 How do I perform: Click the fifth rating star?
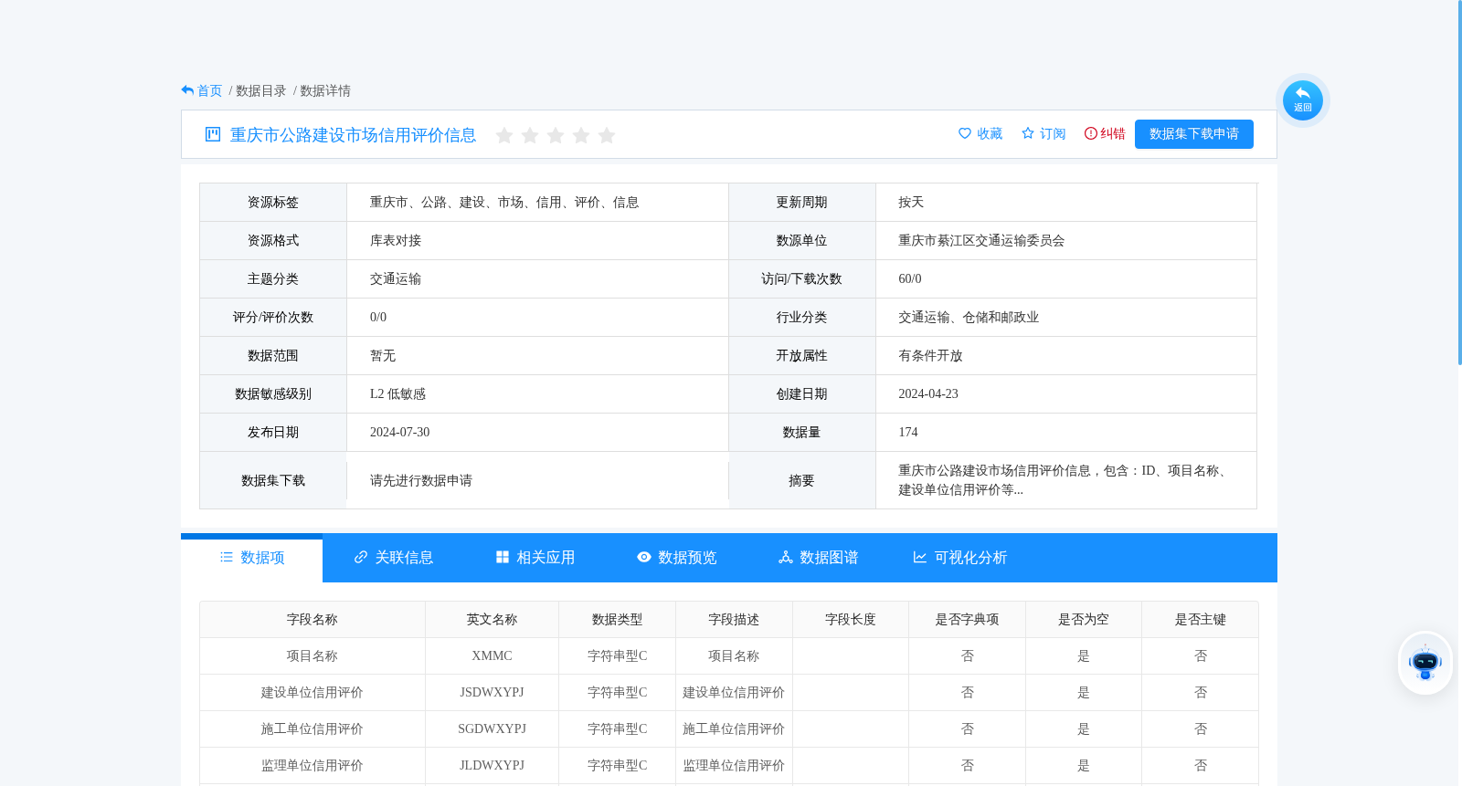pos(607,135)
